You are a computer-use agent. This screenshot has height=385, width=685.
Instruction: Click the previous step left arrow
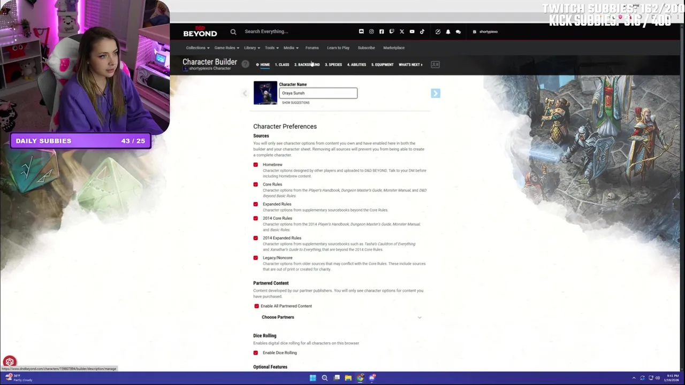click(x=245, y=94)
